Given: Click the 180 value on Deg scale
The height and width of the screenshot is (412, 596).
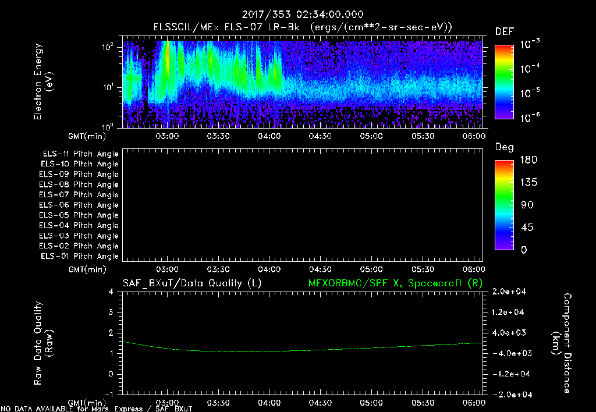Looking at the screenshot, I should (x=528, y=159).
